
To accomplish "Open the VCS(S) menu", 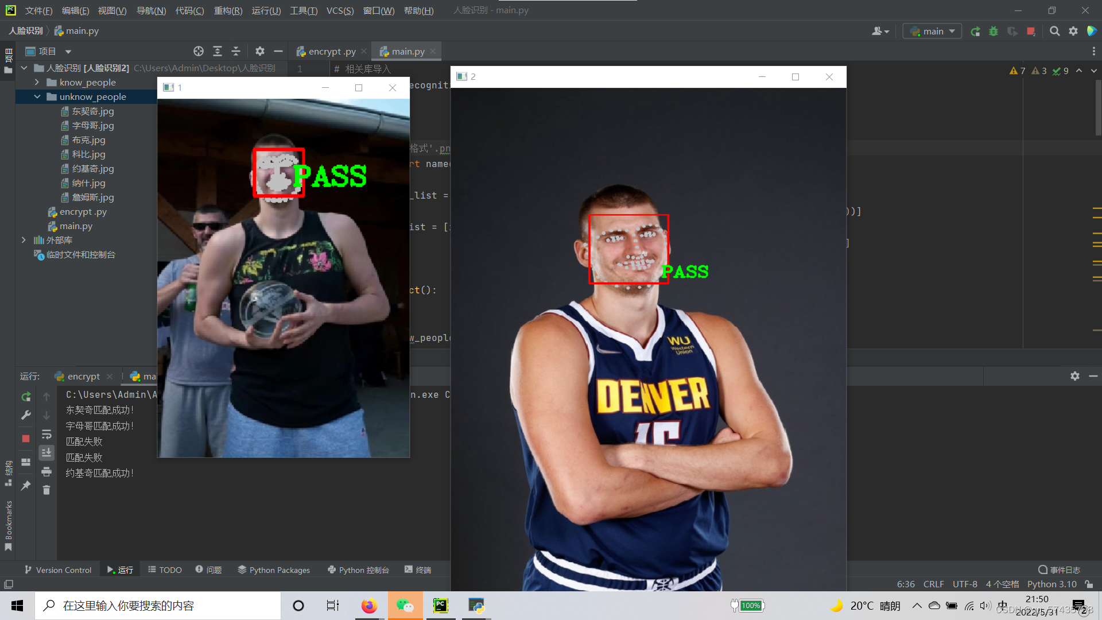I will (x=340, y=10).
